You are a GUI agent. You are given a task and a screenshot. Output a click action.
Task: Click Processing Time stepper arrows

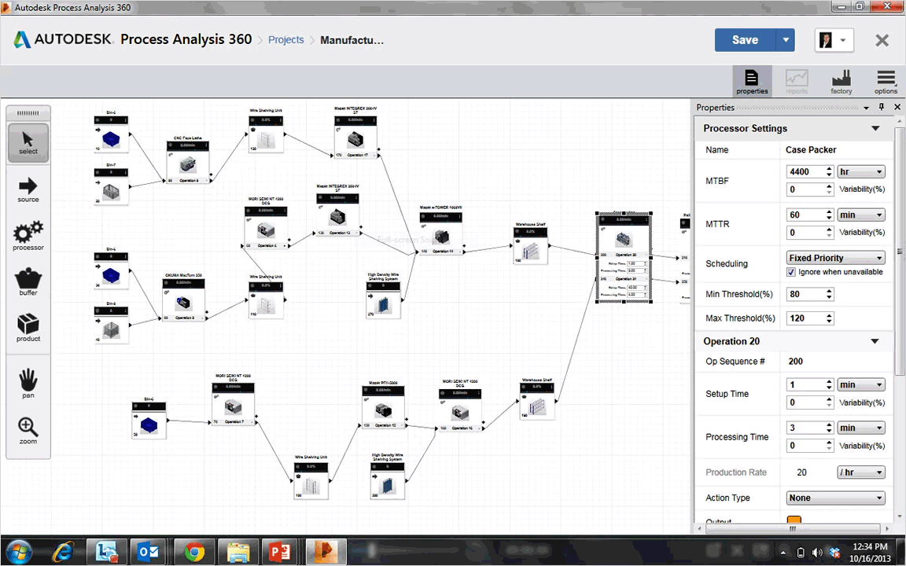point(829,428)
